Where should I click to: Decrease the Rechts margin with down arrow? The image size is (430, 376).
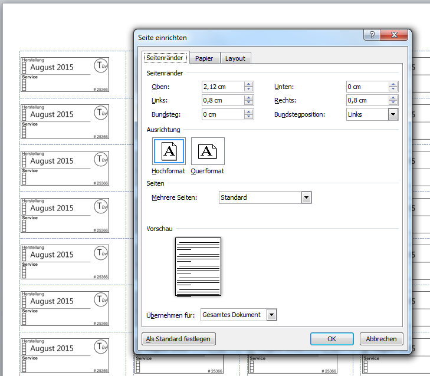pyautogui.click(x=393, y=103)
